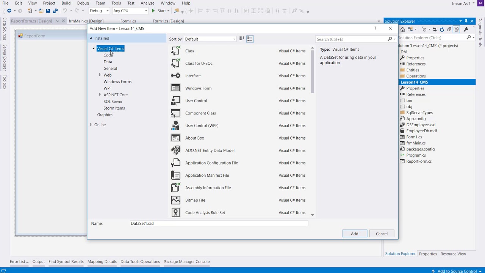The image size is (485, 273).
Task: Pick the Bitmap File template icon
Action: 175,200
